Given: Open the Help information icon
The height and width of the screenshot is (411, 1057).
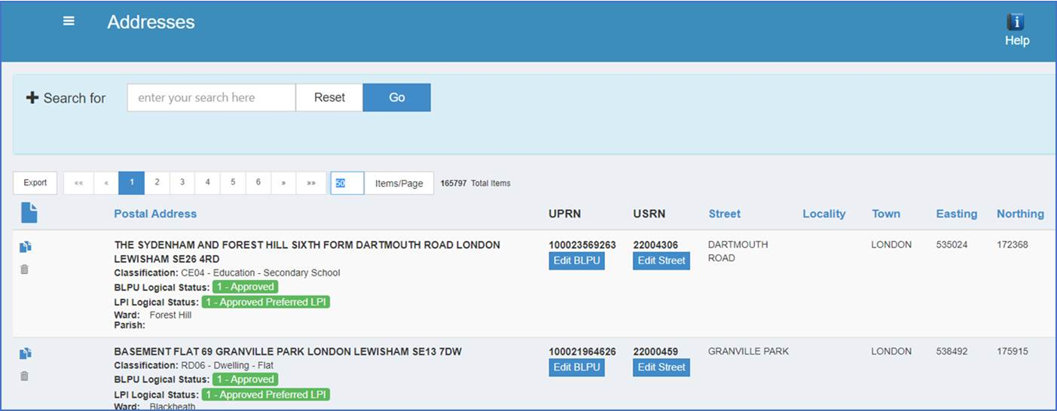Looking at the screenshot, I should tap(1016, 23).
